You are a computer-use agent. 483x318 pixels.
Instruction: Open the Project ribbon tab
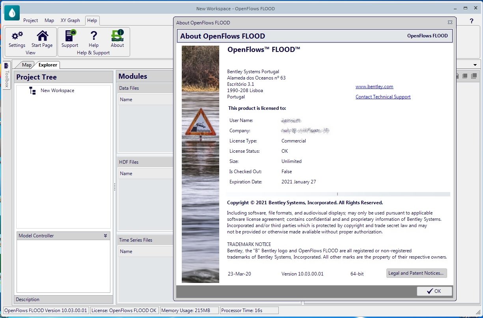(x=31, y=20)
